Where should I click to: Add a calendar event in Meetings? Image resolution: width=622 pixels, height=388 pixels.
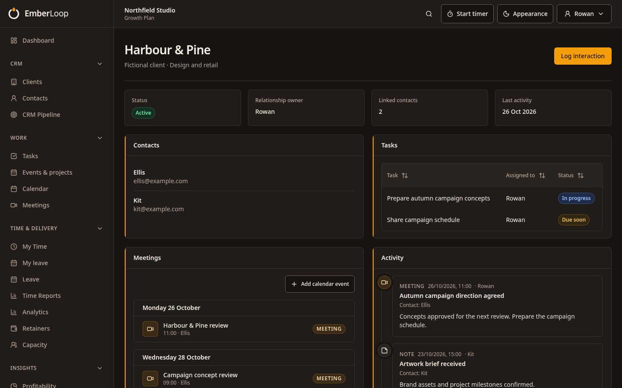pos(320,284)
